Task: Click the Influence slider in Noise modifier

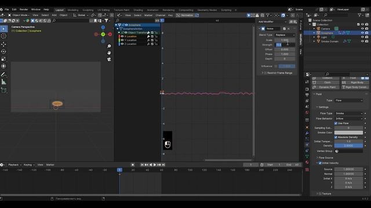Action: click(287, 66)
